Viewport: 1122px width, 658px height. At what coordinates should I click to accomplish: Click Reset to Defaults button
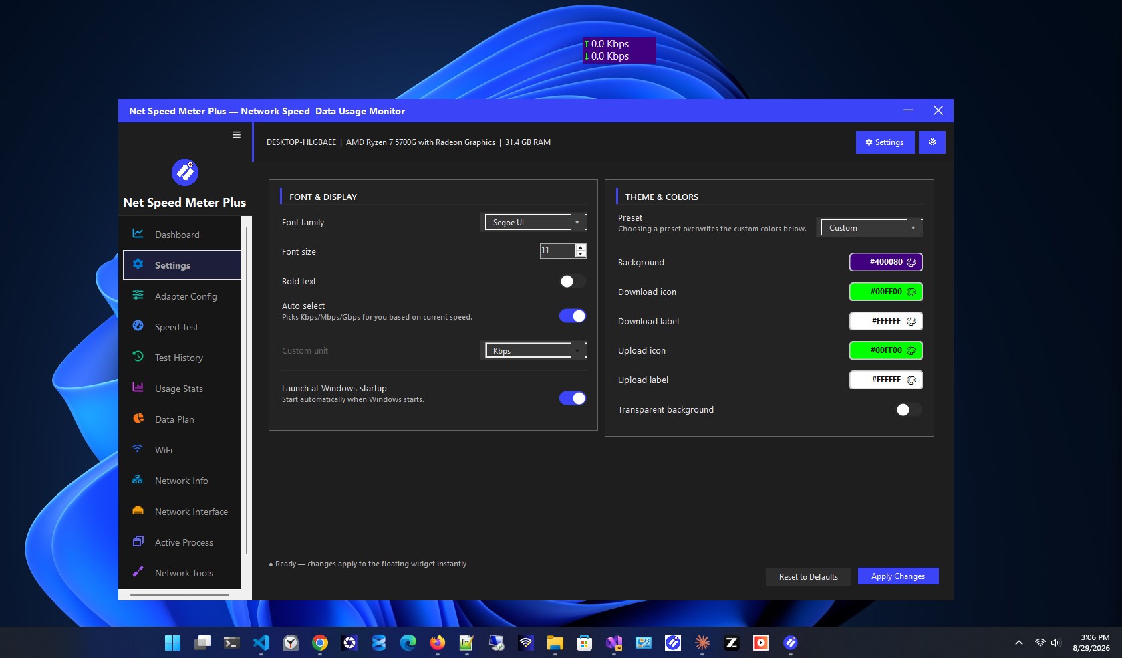(x=809, y=577)
